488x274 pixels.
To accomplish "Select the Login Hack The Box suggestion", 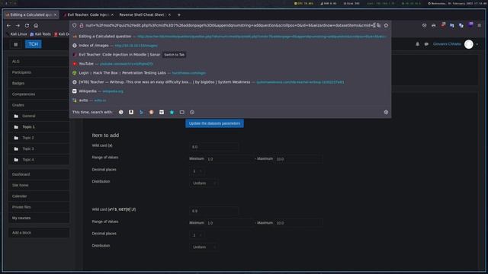I will coord(230,73).
